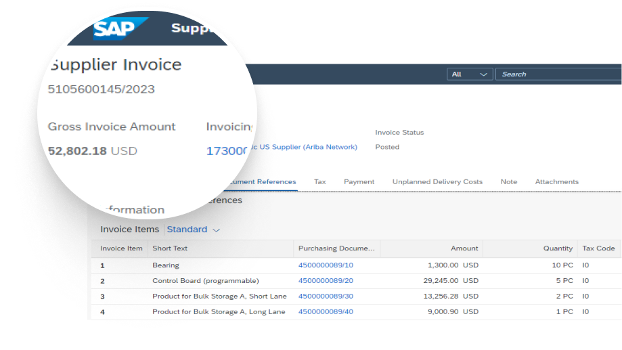
Task: Open the All search scope dropdown
Action: point(470,74)
